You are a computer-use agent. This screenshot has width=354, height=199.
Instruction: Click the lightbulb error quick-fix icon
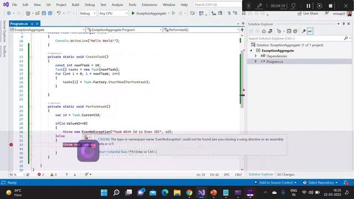pyautogui.click(x=86, y=138)
